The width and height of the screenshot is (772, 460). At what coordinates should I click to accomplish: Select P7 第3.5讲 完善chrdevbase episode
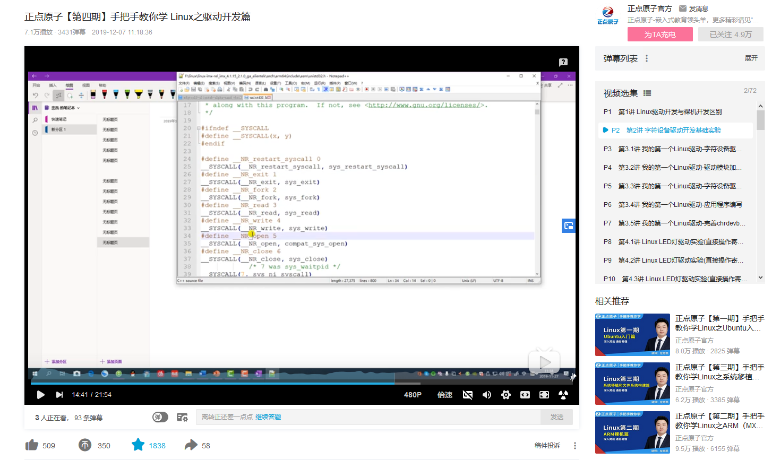tap(675, 223)
